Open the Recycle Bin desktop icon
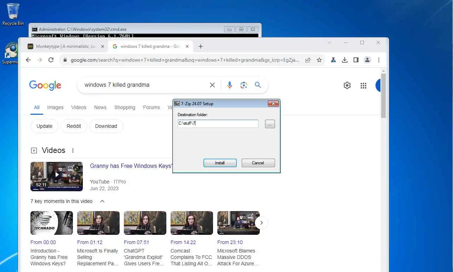 13,14
